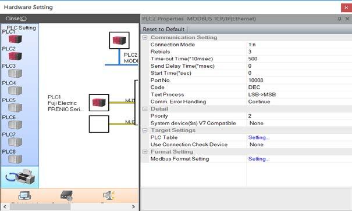Collapse the Format Setting section
Image resolution: width=352 pixels, height=211 pixels.
click(x=145, y=152)
